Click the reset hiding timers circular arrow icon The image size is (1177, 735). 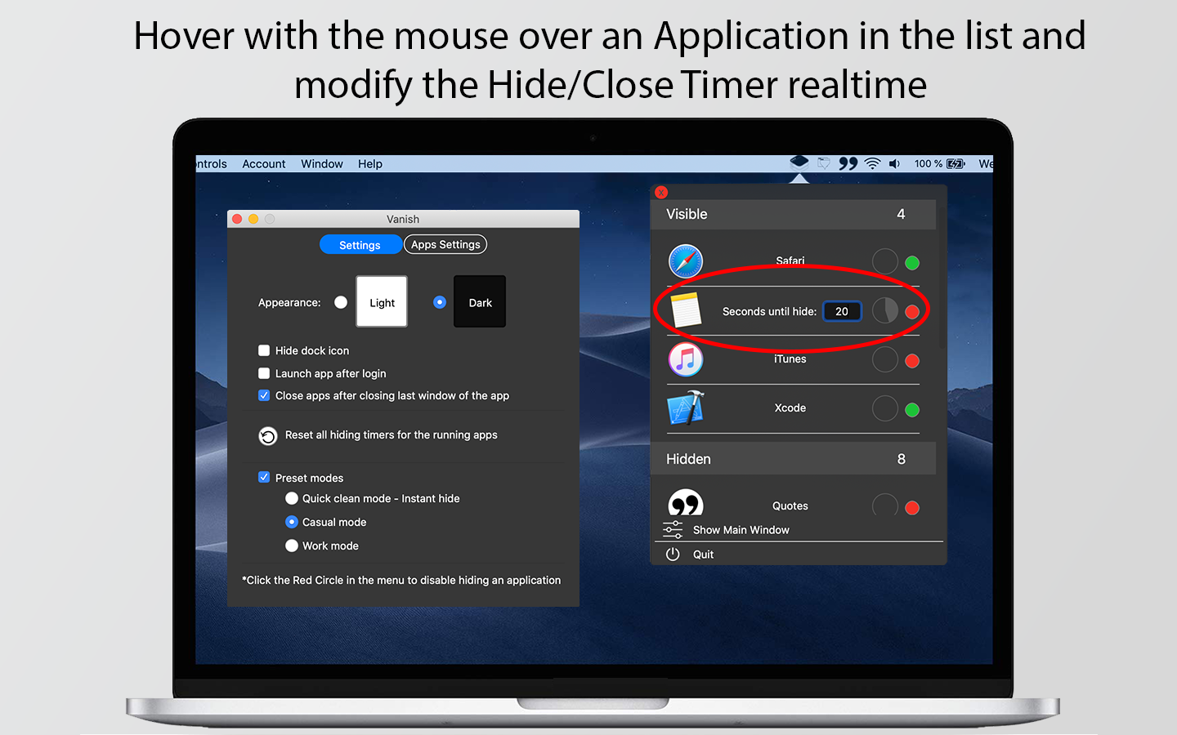coord(268,436)
